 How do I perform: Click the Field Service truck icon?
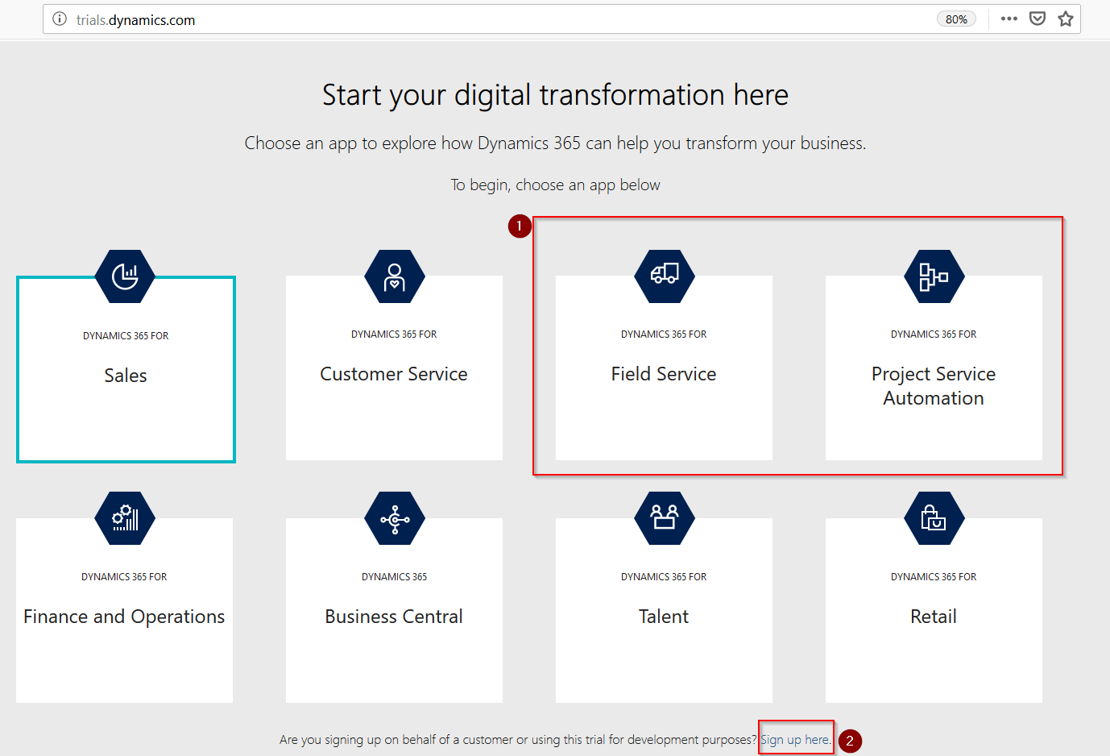click(664, 276)
